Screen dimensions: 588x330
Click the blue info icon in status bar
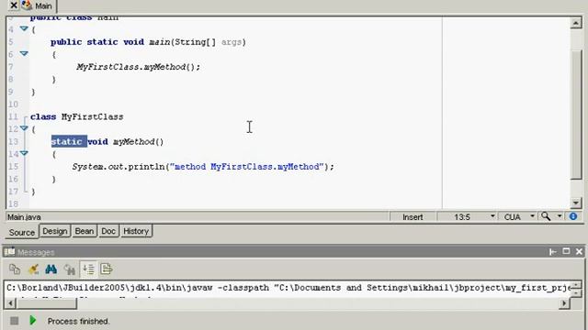coord(573,216)
